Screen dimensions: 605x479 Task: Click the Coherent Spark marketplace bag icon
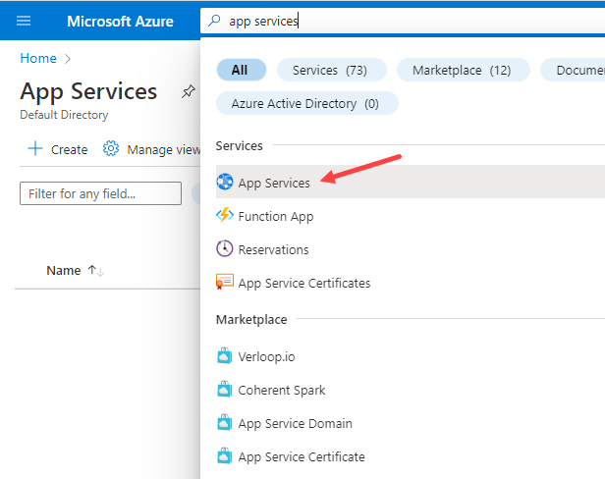point(225,389)
